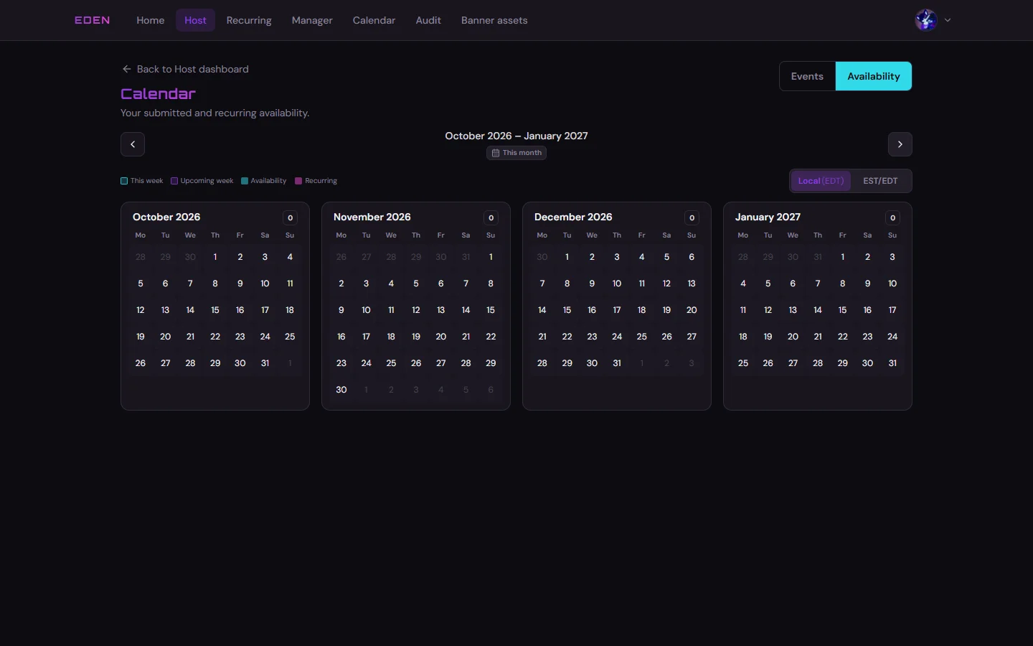Image resolution: width=1033 pixels, height=646 pixels.
Task: Open the user avatar menu
Action: (x=926, y=20)
